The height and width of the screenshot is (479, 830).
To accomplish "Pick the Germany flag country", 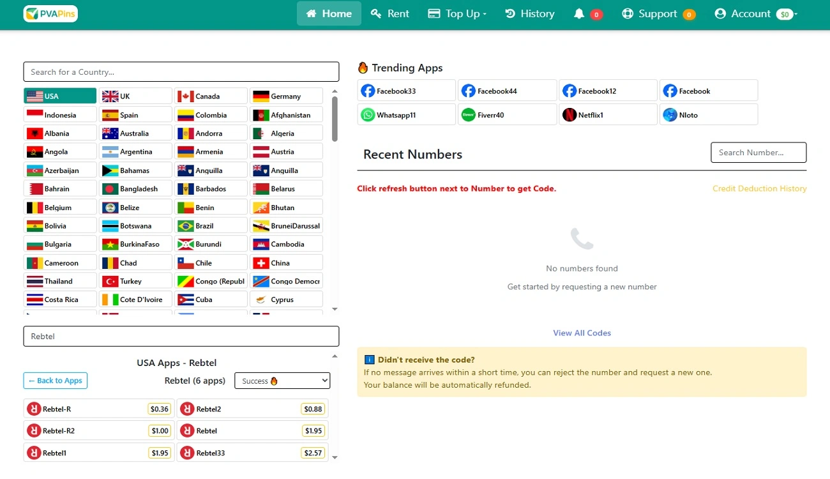I will pos(286,96).
